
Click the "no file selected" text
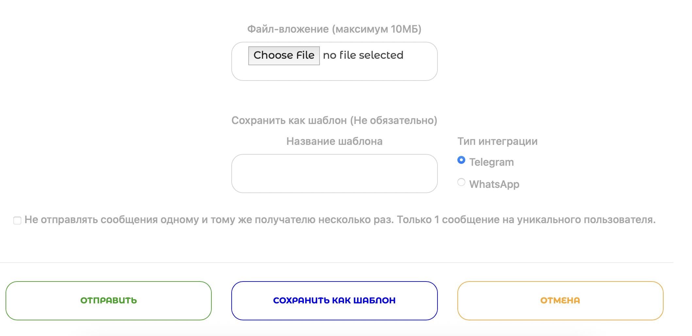point(363,55)
